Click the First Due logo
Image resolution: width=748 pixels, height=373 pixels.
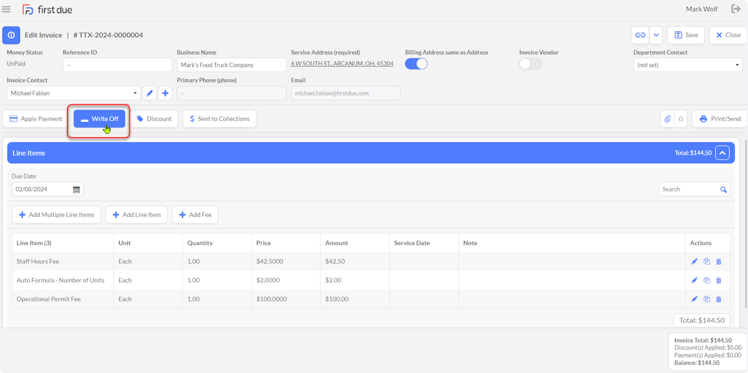pos(47,9)
